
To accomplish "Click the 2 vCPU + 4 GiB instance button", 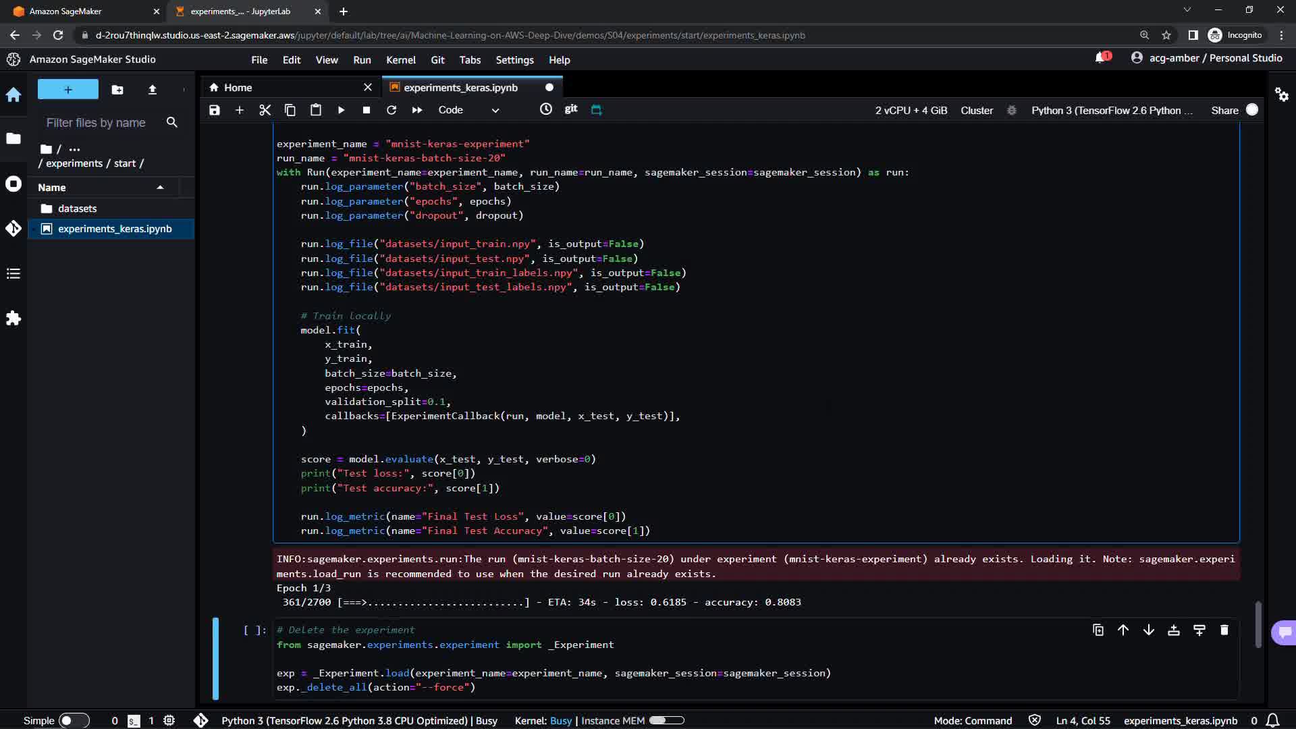I will [911, 110].
